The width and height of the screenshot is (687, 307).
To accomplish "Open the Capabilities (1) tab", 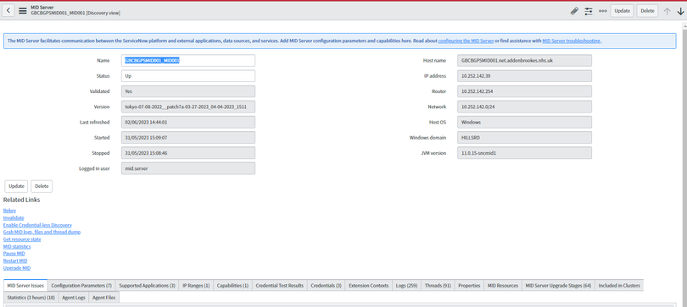I will [232, 286].
